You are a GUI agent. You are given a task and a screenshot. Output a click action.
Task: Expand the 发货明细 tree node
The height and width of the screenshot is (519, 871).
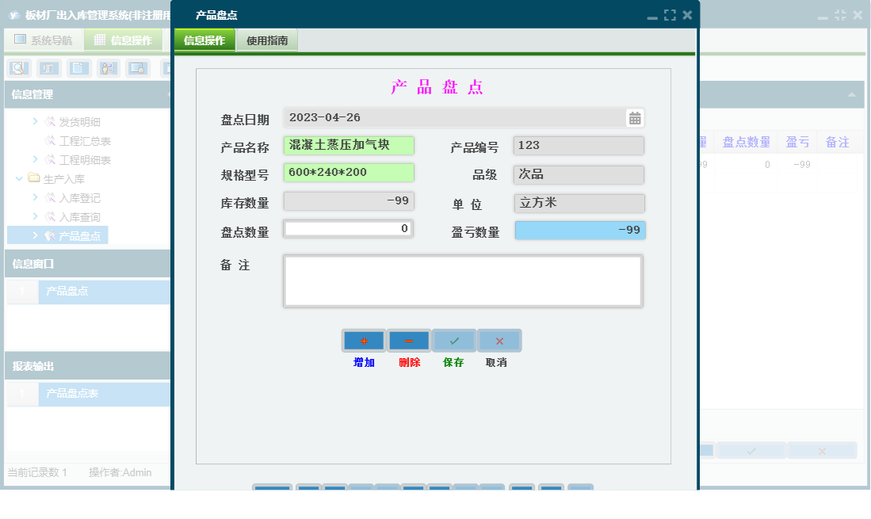pyautogui.click(x=35, y=122)
